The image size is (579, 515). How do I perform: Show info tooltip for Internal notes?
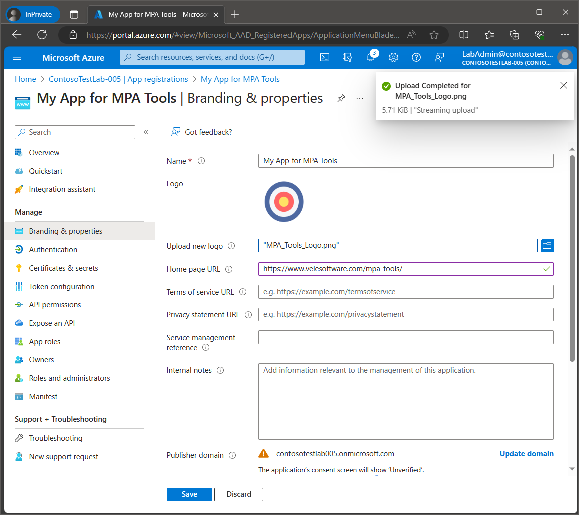pos(220,370)
